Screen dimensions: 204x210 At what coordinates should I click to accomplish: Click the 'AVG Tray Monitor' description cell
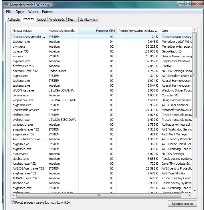coord(174,173)
